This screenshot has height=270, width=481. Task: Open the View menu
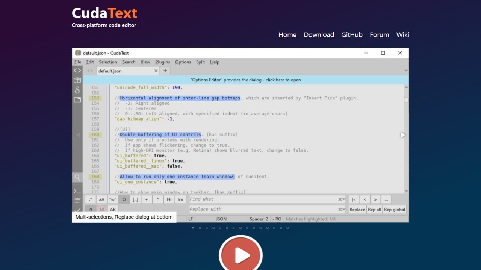point(145,62)
